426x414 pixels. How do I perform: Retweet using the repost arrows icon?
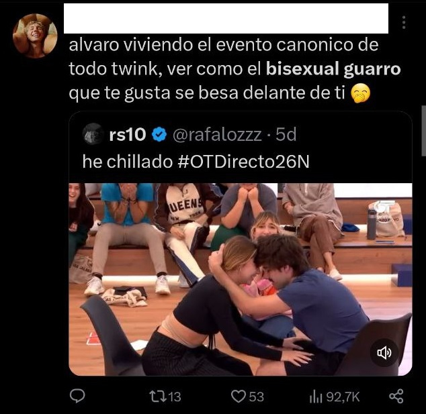point(159,397)
